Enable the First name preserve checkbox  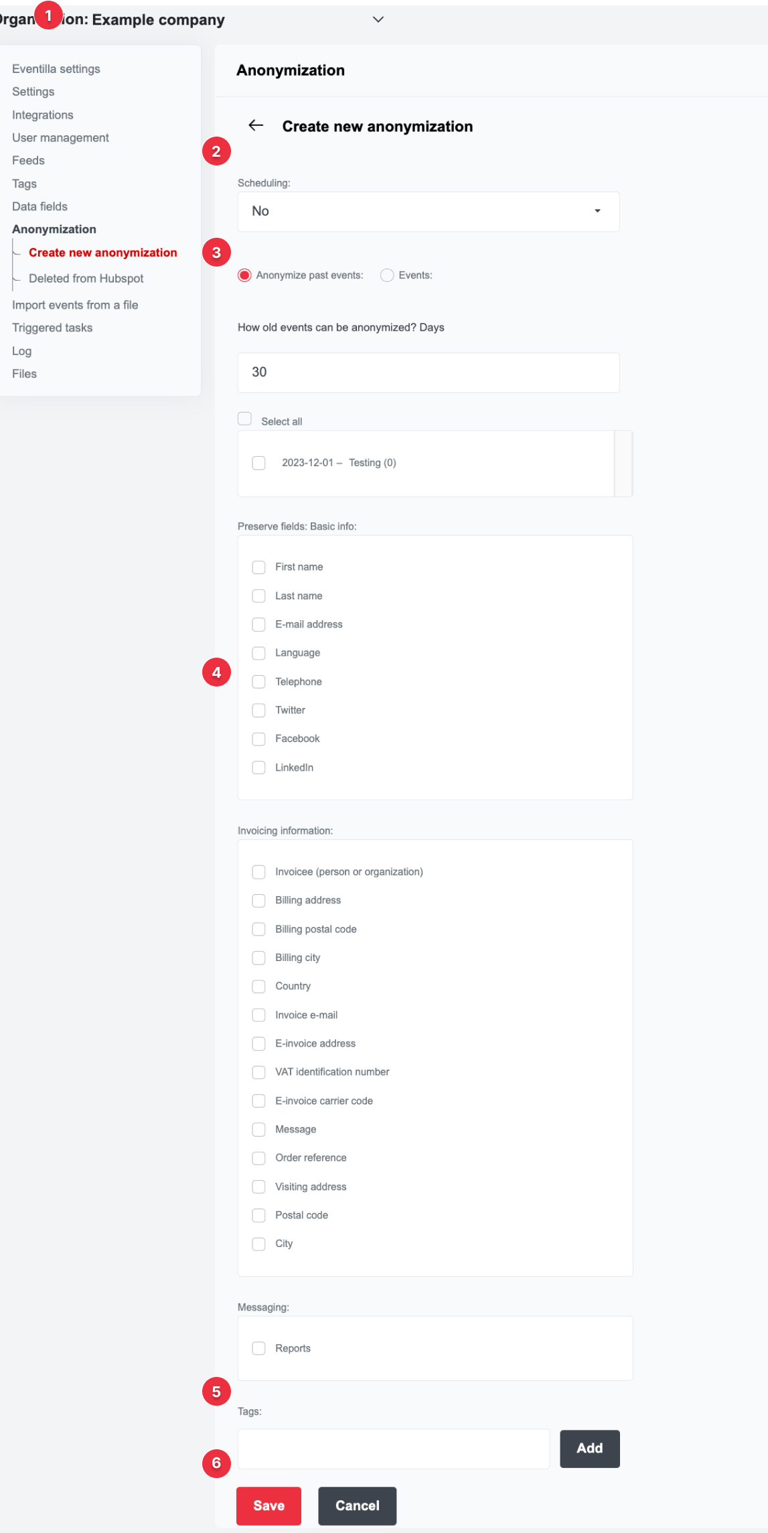pyautogui.click(x=259, y=567)
